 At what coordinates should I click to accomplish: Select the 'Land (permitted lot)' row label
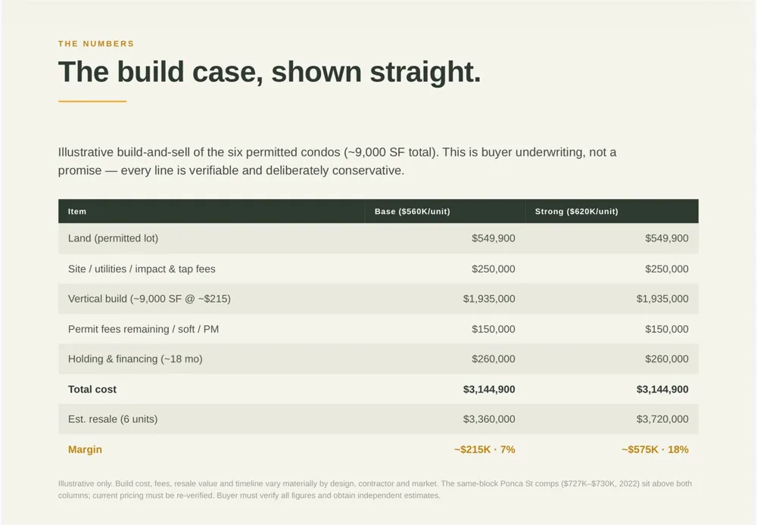[x=113, y=238]
